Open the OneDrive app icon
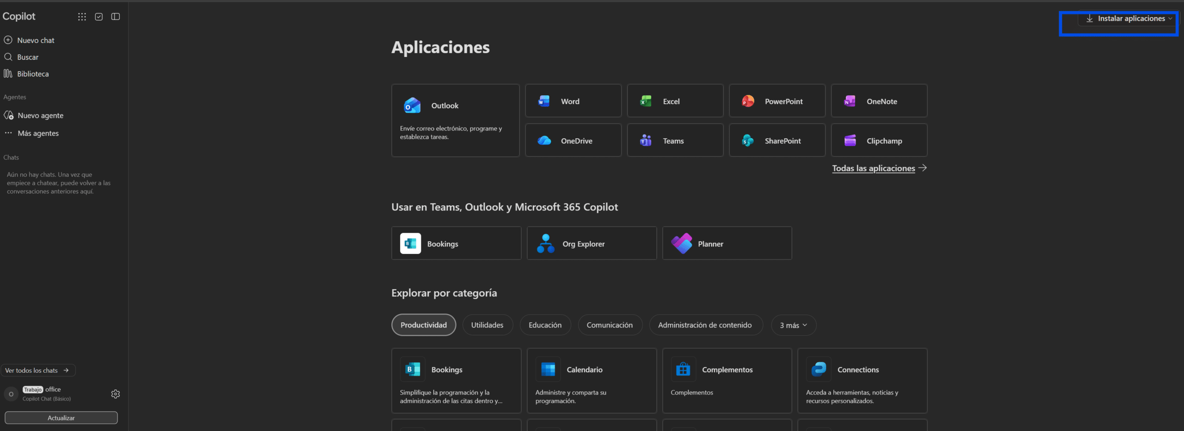The height and width of the screenshot is (431, 1184). (x=544, y=141)
